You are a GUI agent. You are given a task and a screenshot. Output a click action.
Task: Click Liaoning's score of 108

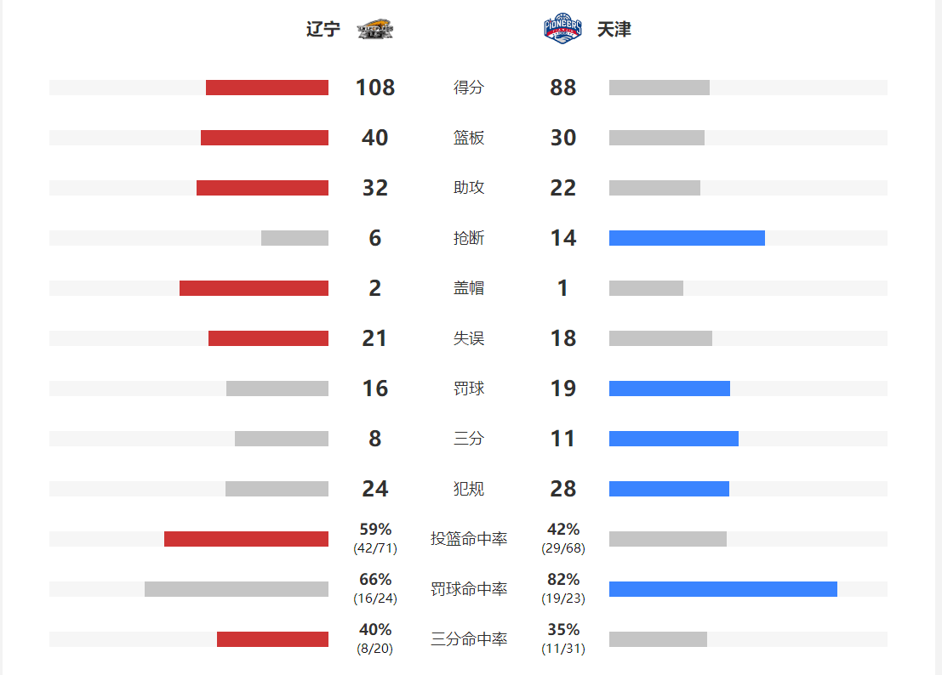click(x=375, y=88)
